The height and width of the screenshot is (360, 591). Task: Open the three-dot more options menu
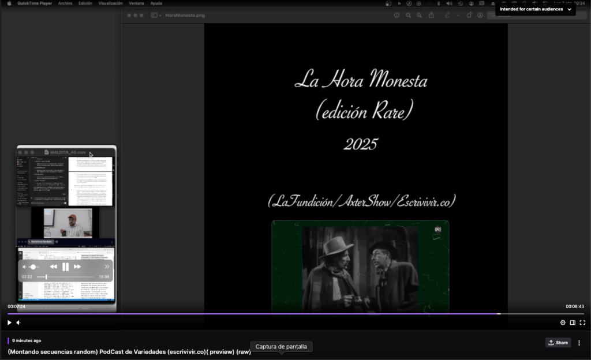(x=579, y=343)
